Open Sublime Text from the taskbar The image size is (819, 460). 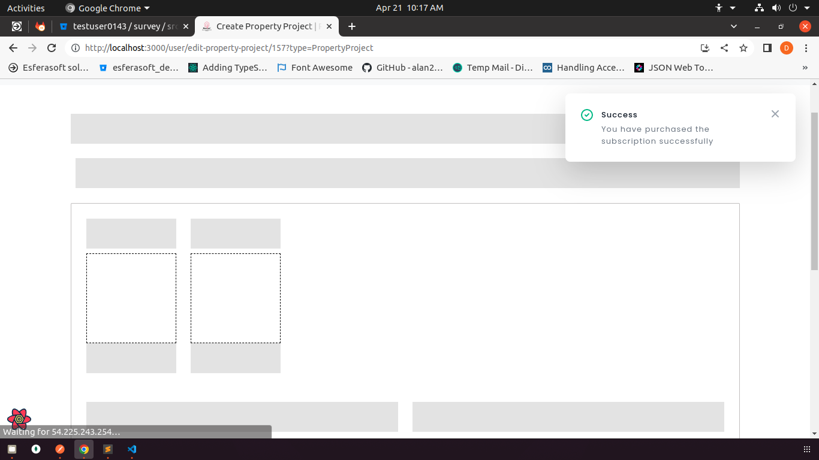pyautogui.click(x=108, y=449)
